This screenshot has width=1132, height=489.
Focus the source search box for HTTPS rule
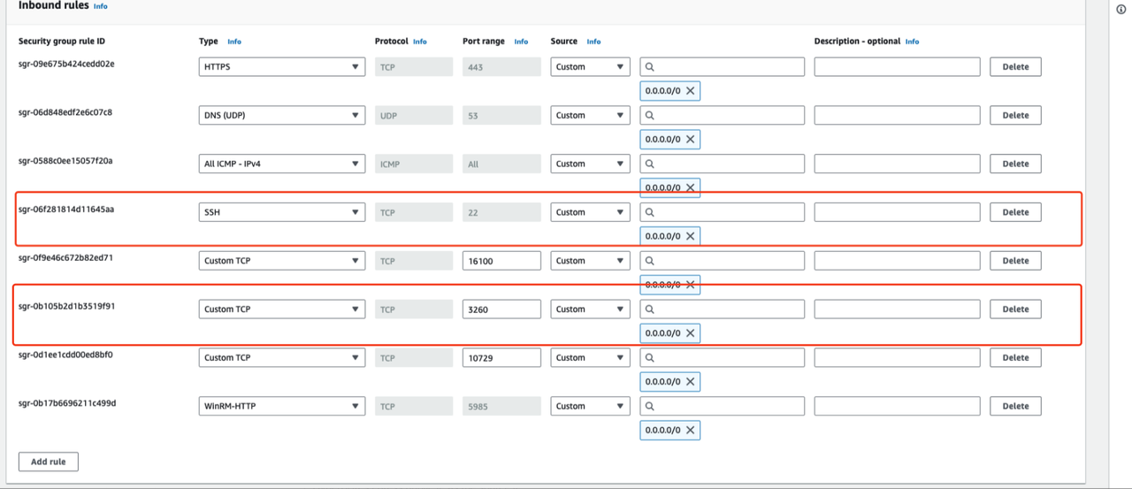click(723, 66)
